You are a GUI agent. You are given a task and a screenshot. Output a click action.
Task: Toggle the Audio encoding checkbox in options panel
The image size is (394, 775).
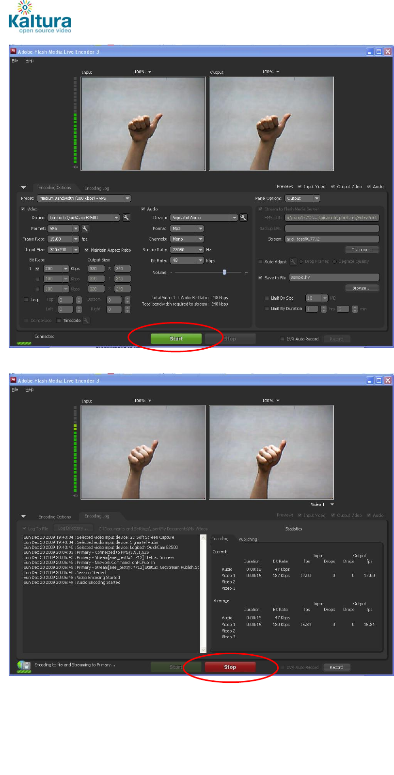pyautogui.click(x=143, y=209)
